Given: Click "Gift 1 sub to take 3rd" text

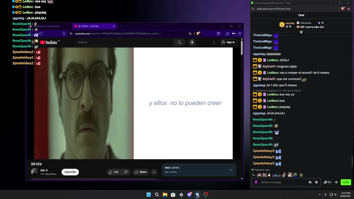Looking at the screenshot, I should [x=312, y=27].
